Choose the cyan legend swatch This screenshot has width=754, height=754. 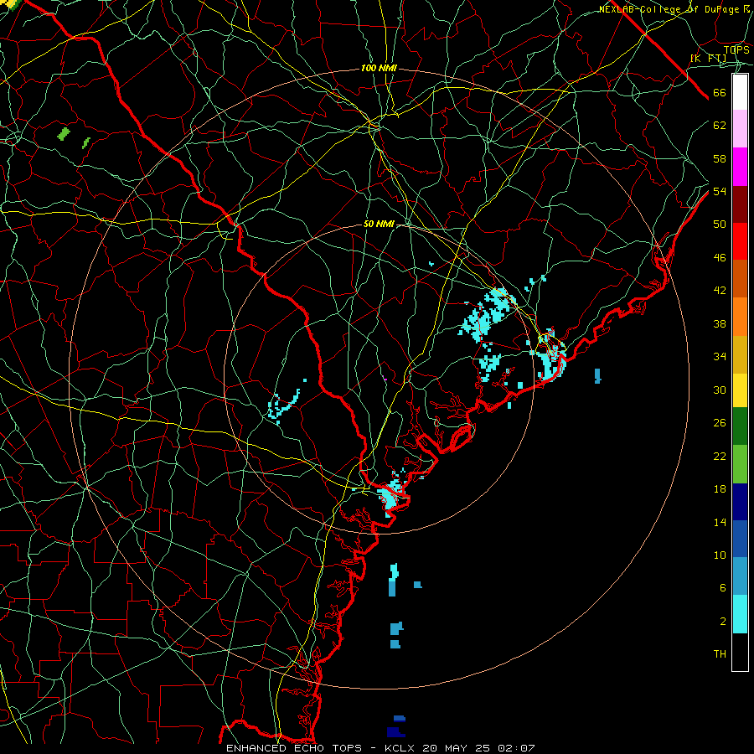coord(740,614)
